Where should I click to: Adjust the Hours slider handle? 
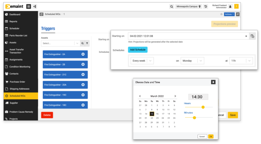[x=203, y=107]
